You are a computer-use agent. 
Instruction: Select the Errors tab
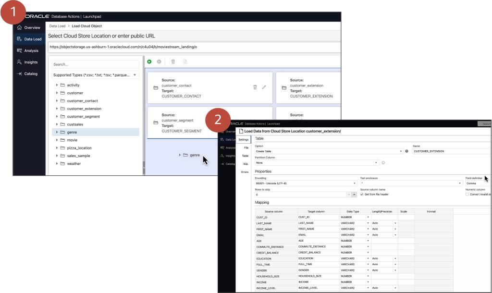pos(246,171)
